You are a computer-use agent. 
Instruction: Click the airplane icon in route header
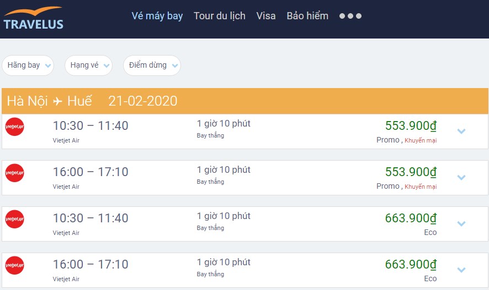pyautogui.click(x=57, y=101)
